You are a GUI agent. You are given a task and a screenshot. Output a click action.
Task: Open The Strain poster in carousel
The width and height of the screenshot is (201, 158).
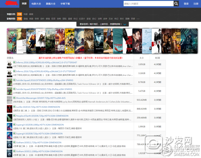click(x=118, y=41)
